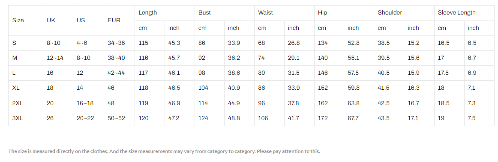Select the EUR 50~52 cell
The image size is (498, 162).
pyautogui.click(x=116, y=118)
